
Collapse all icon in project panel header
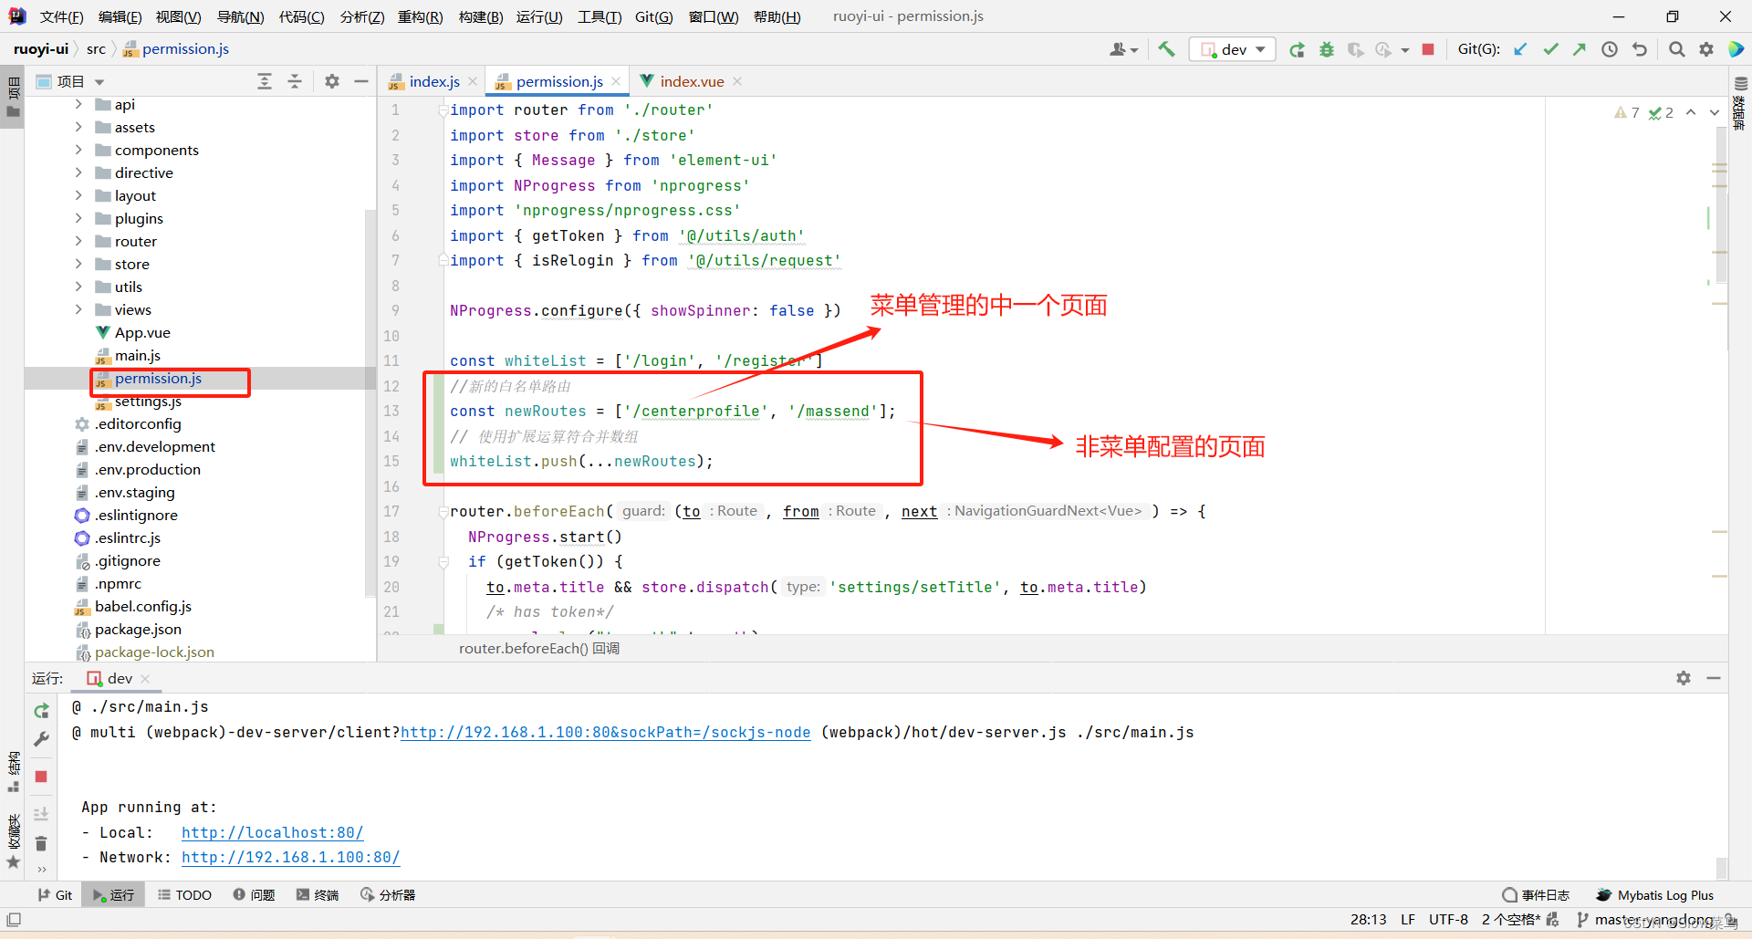click(x=295, y=81)
